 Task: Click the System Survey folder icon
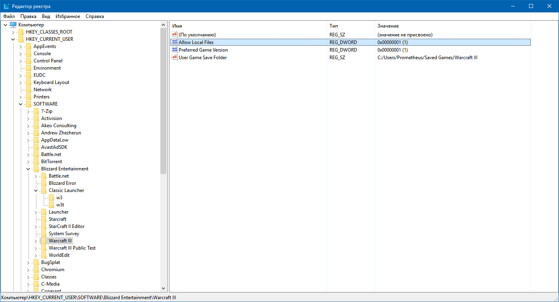coord(44,234)
